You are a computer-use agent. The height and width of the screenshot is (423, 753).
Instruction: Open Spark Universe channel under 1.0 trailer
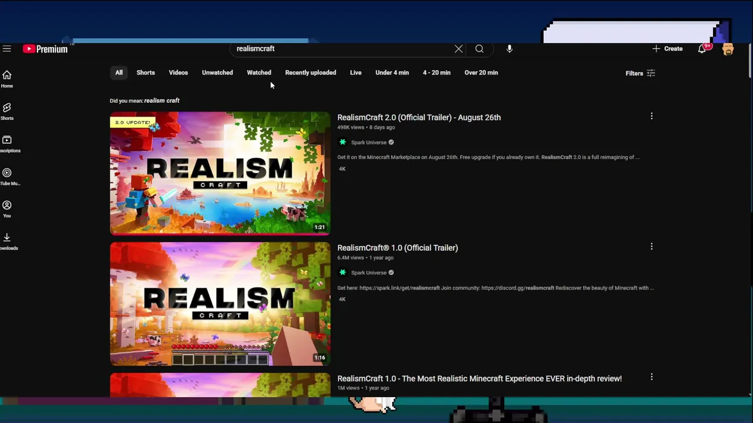369,273
